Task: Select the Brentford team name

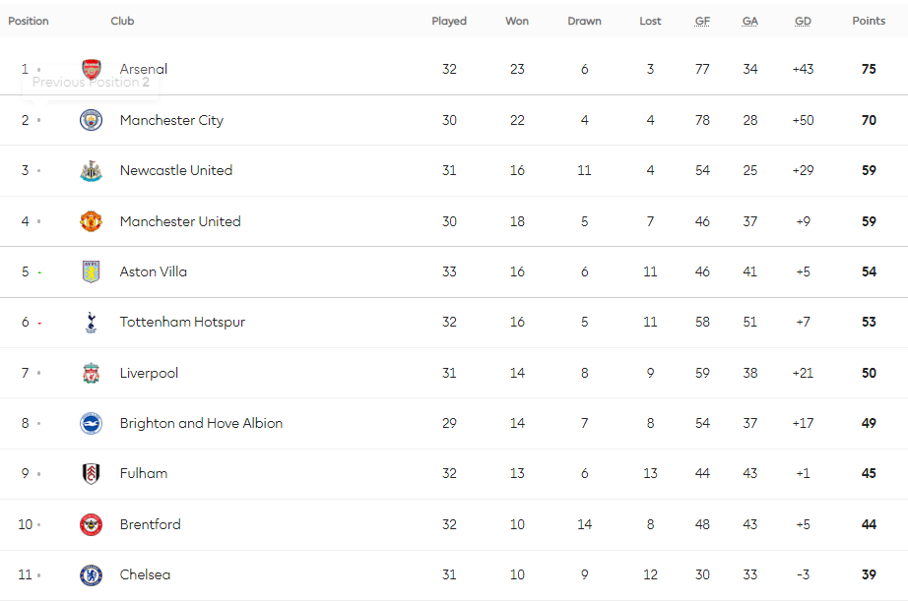Action: (x=150, y=524)
